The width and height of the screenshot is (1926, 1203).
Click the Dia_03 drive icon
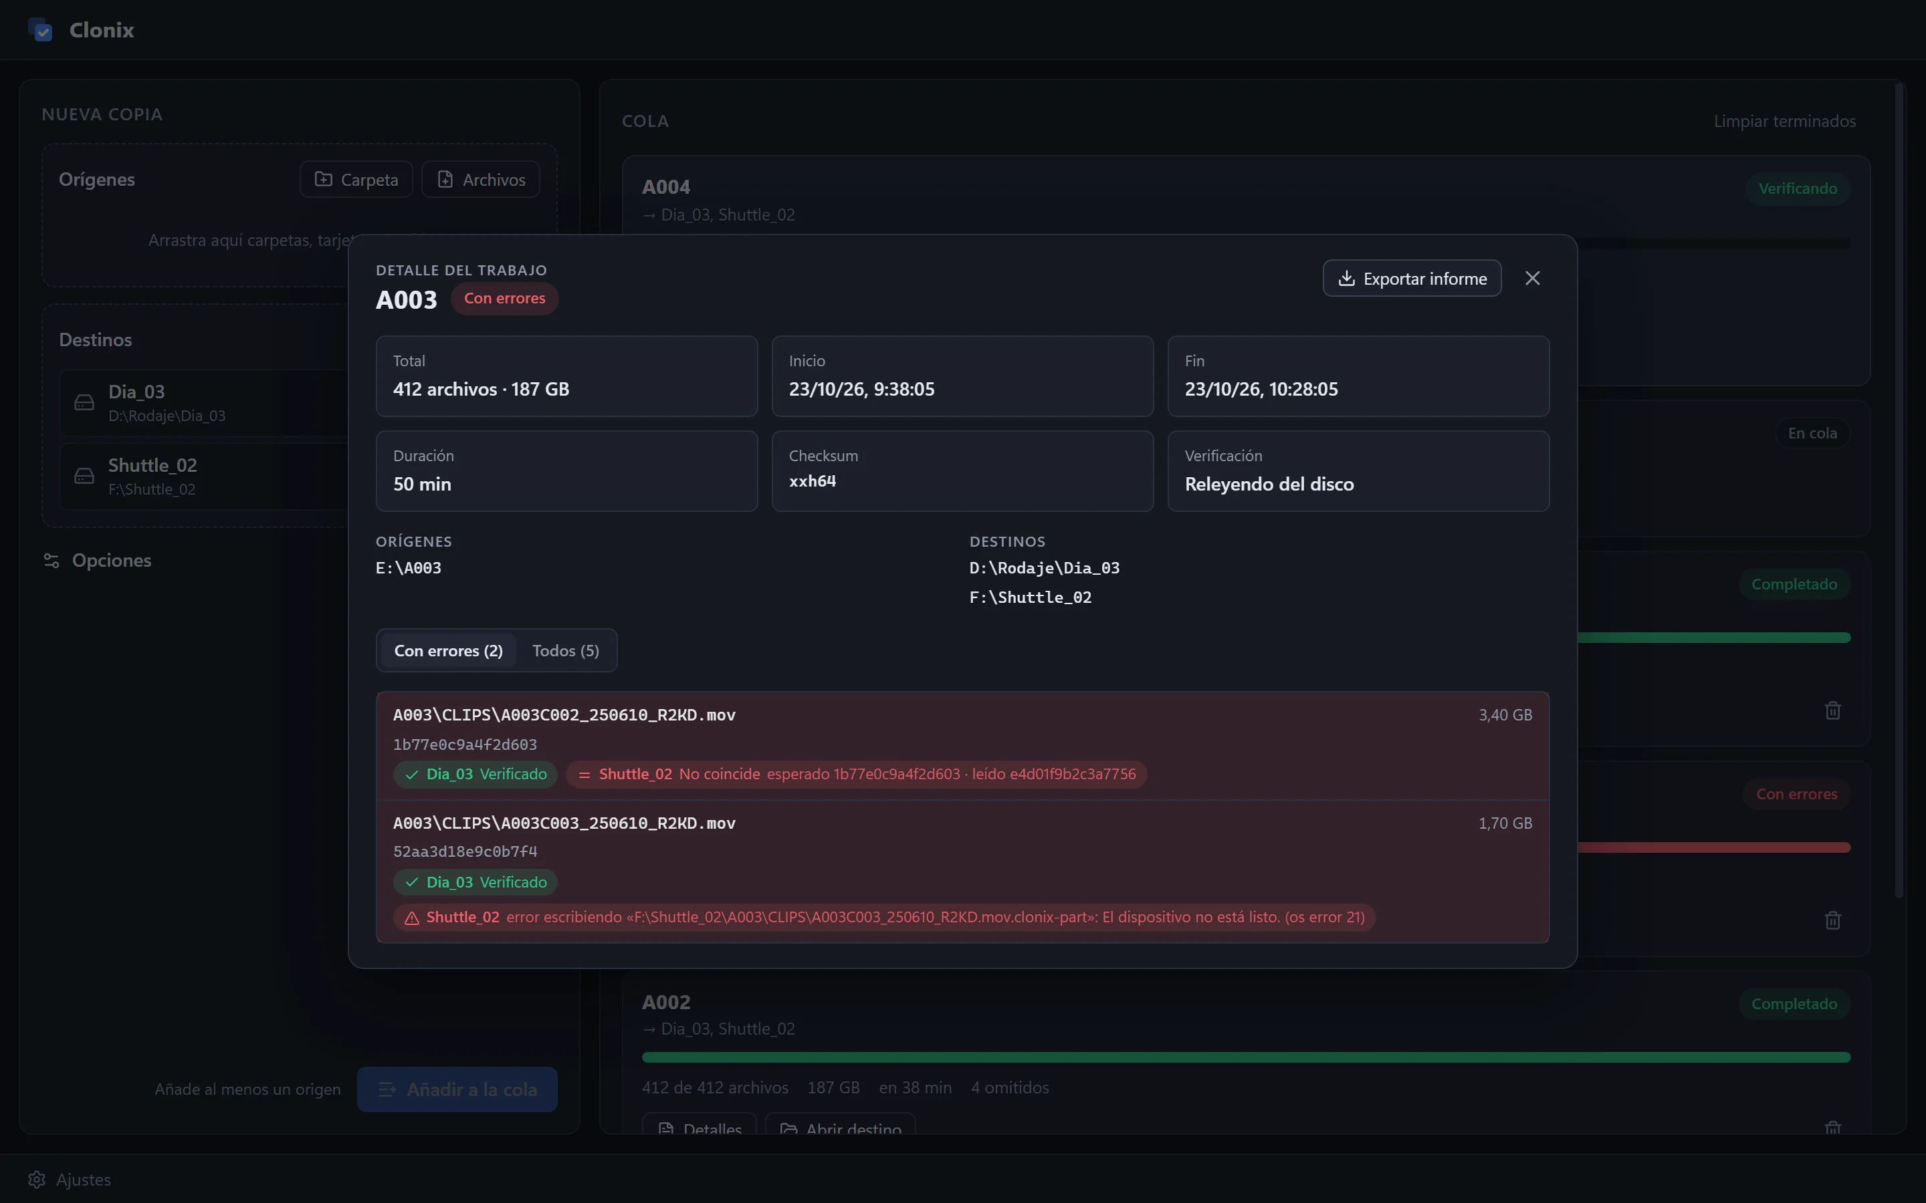(84, 402)
